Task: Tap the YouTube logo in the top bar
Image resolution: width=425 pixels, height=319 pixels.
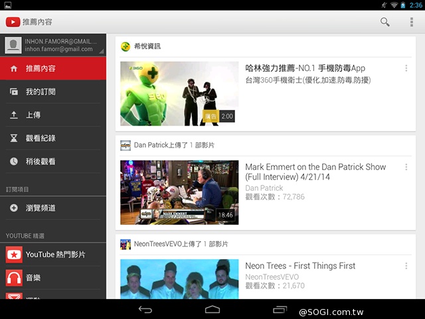Action: tap(13, 22)
